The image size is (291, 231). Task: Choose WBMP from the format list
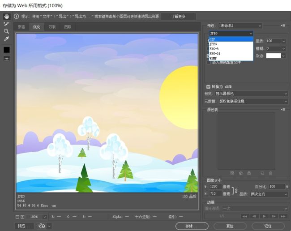[231, 58]
